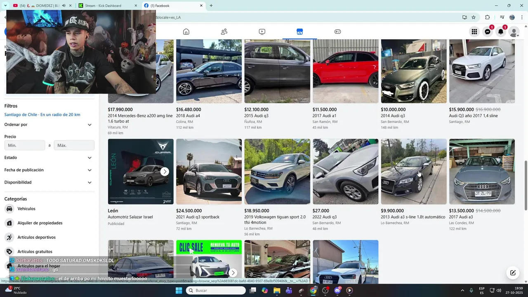This screenshot has width=528, height=297.
Task: Open Chrome three-dot menu
Action: tap(521, 17)
